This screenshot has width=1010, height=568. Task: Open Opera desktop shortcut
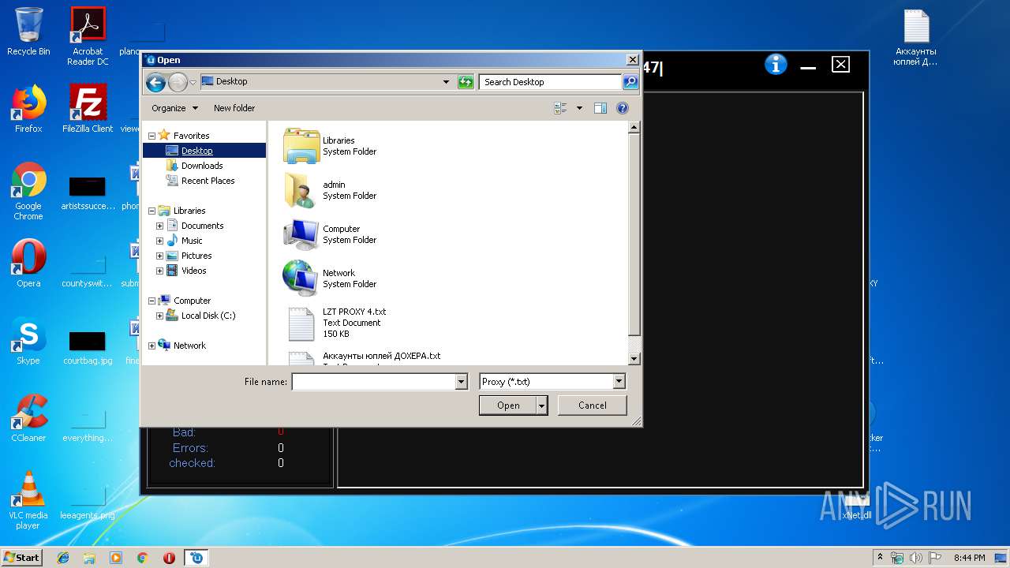point(28,263)
